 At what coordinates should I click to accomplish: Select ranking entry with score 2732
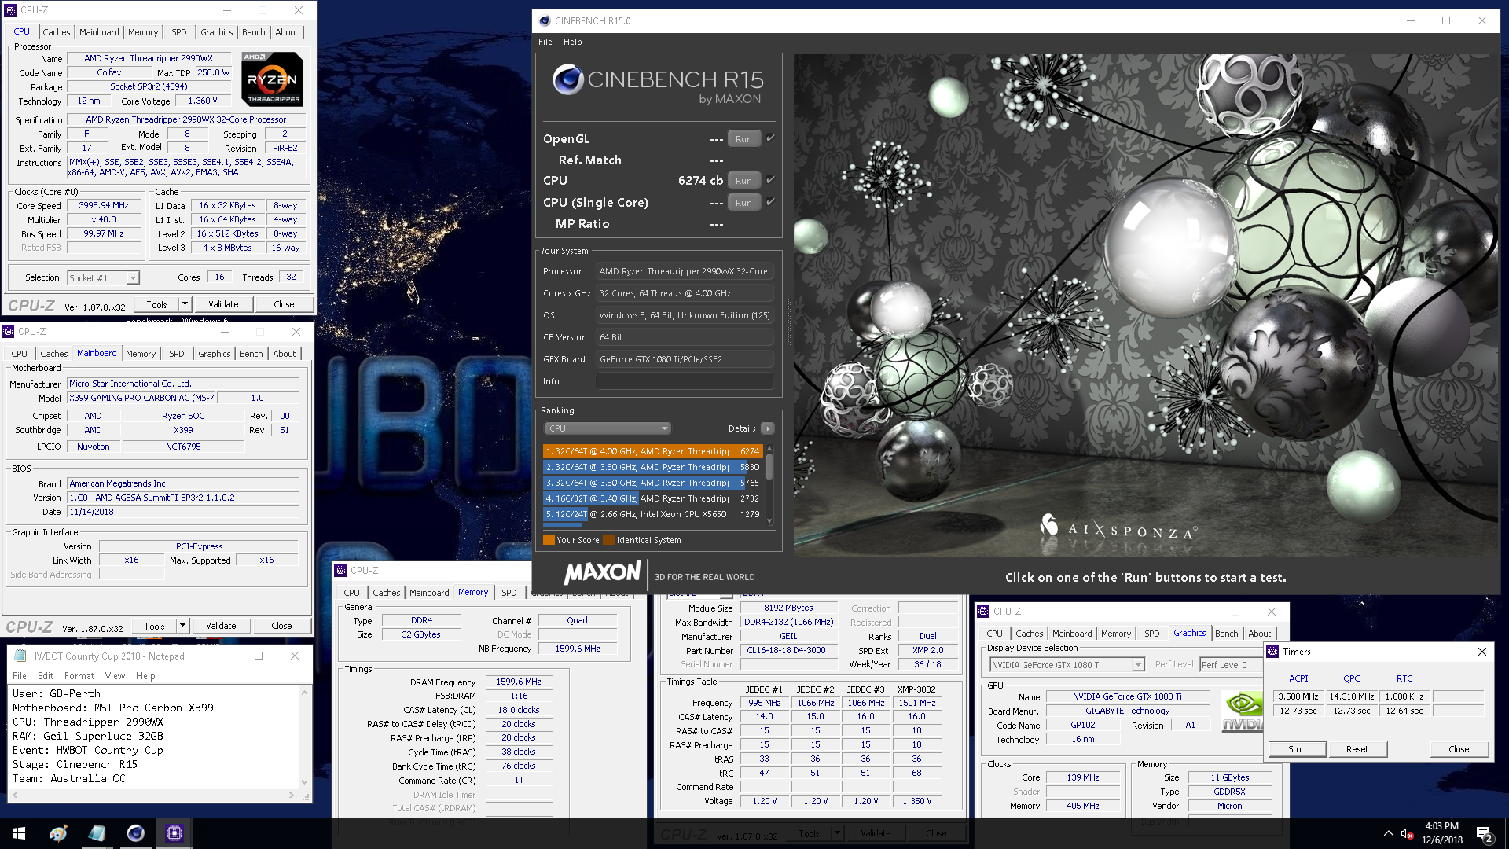652,498
